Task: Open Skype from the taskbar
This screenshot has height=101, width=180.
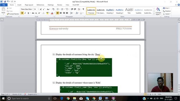Action: 87,98
